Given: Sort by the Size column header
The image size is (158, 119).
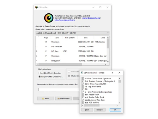Looking at the screenshot, I should (x=86, y=38).
